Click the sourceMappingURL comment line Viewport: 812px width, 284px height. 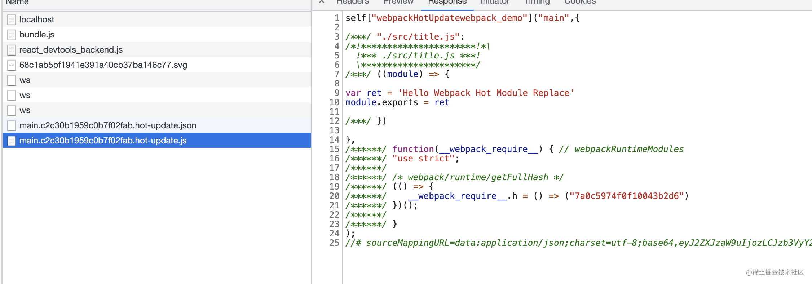pyautogui.click(x=578, y=243)
